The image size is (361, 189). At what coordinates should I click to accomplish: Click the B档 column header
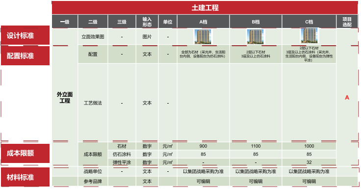[x=256, y=22]
